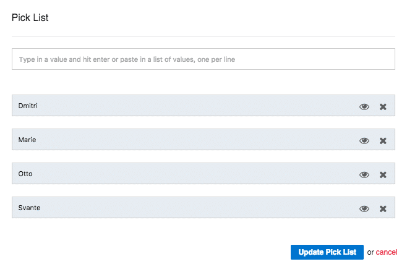
Task: Remove the Otto entry from the list
Action: click(383, 174)
